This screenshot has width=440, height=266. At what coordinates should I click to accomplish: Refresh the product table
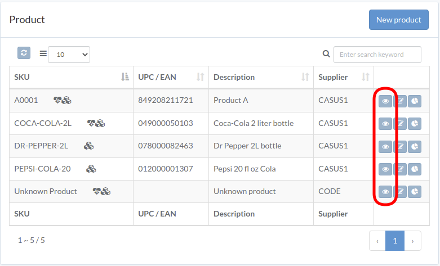click(x=24, y=53)
